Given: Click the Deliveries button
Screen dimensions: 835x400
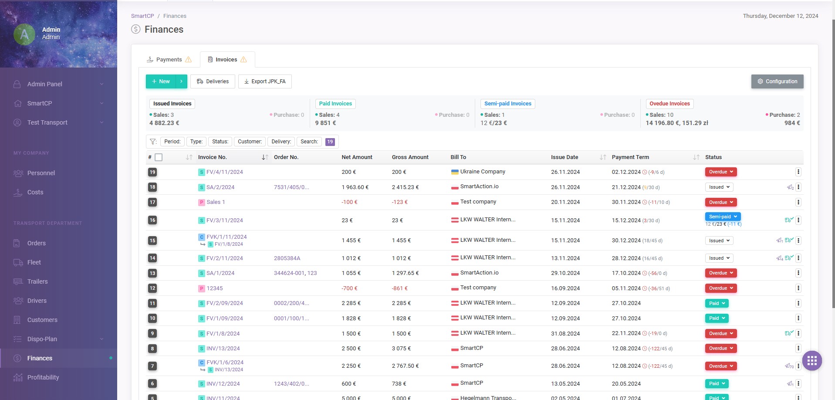Looking at the screenshot, I should click(213, 81).
